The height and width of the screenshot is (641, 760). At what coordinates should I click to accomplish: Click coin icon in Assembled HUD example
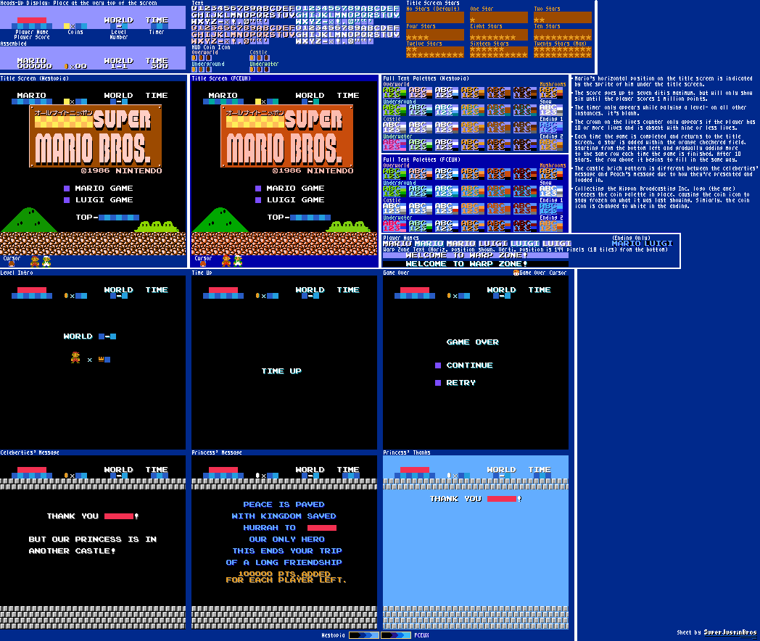tap(67, 66)
